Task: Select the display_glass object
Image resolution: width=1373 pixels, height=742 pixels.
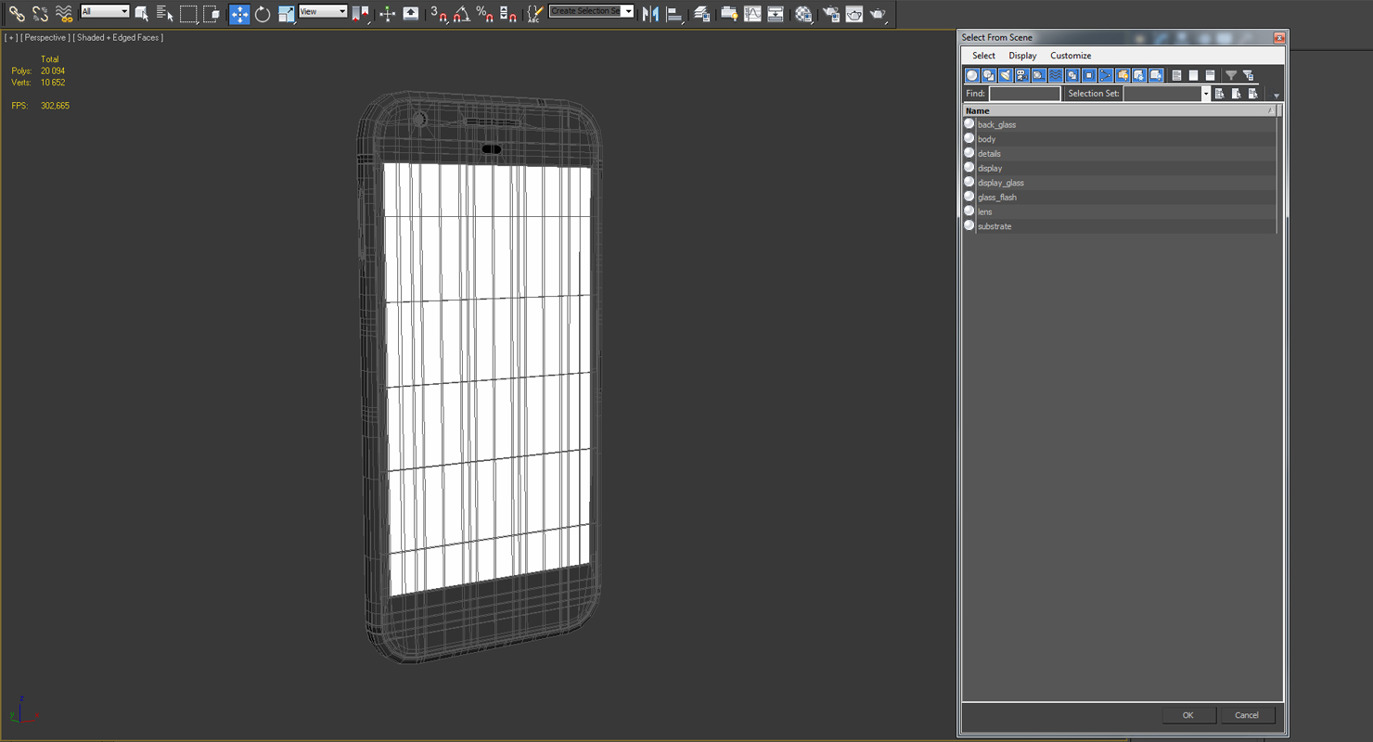Action: point(1120,183)
